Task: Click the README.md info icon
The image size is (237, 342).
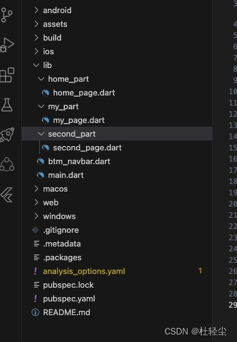Action: tap(36, 312)
